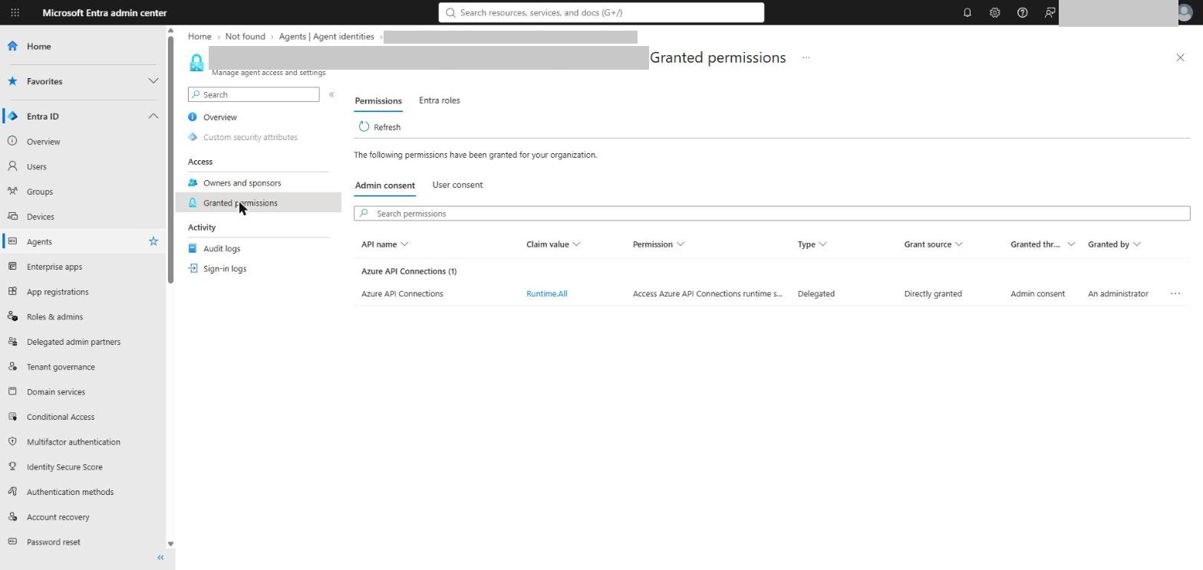The width and height of the screenshot is (1203, 570).
Task: Click the Roles & admins icon
Action: click(x=12, y=316)
